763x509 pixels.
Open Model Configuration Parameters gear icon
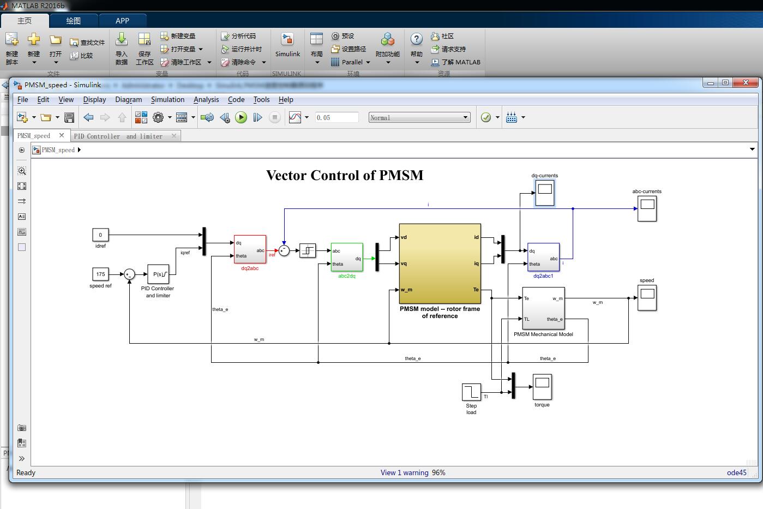[158, 117]
